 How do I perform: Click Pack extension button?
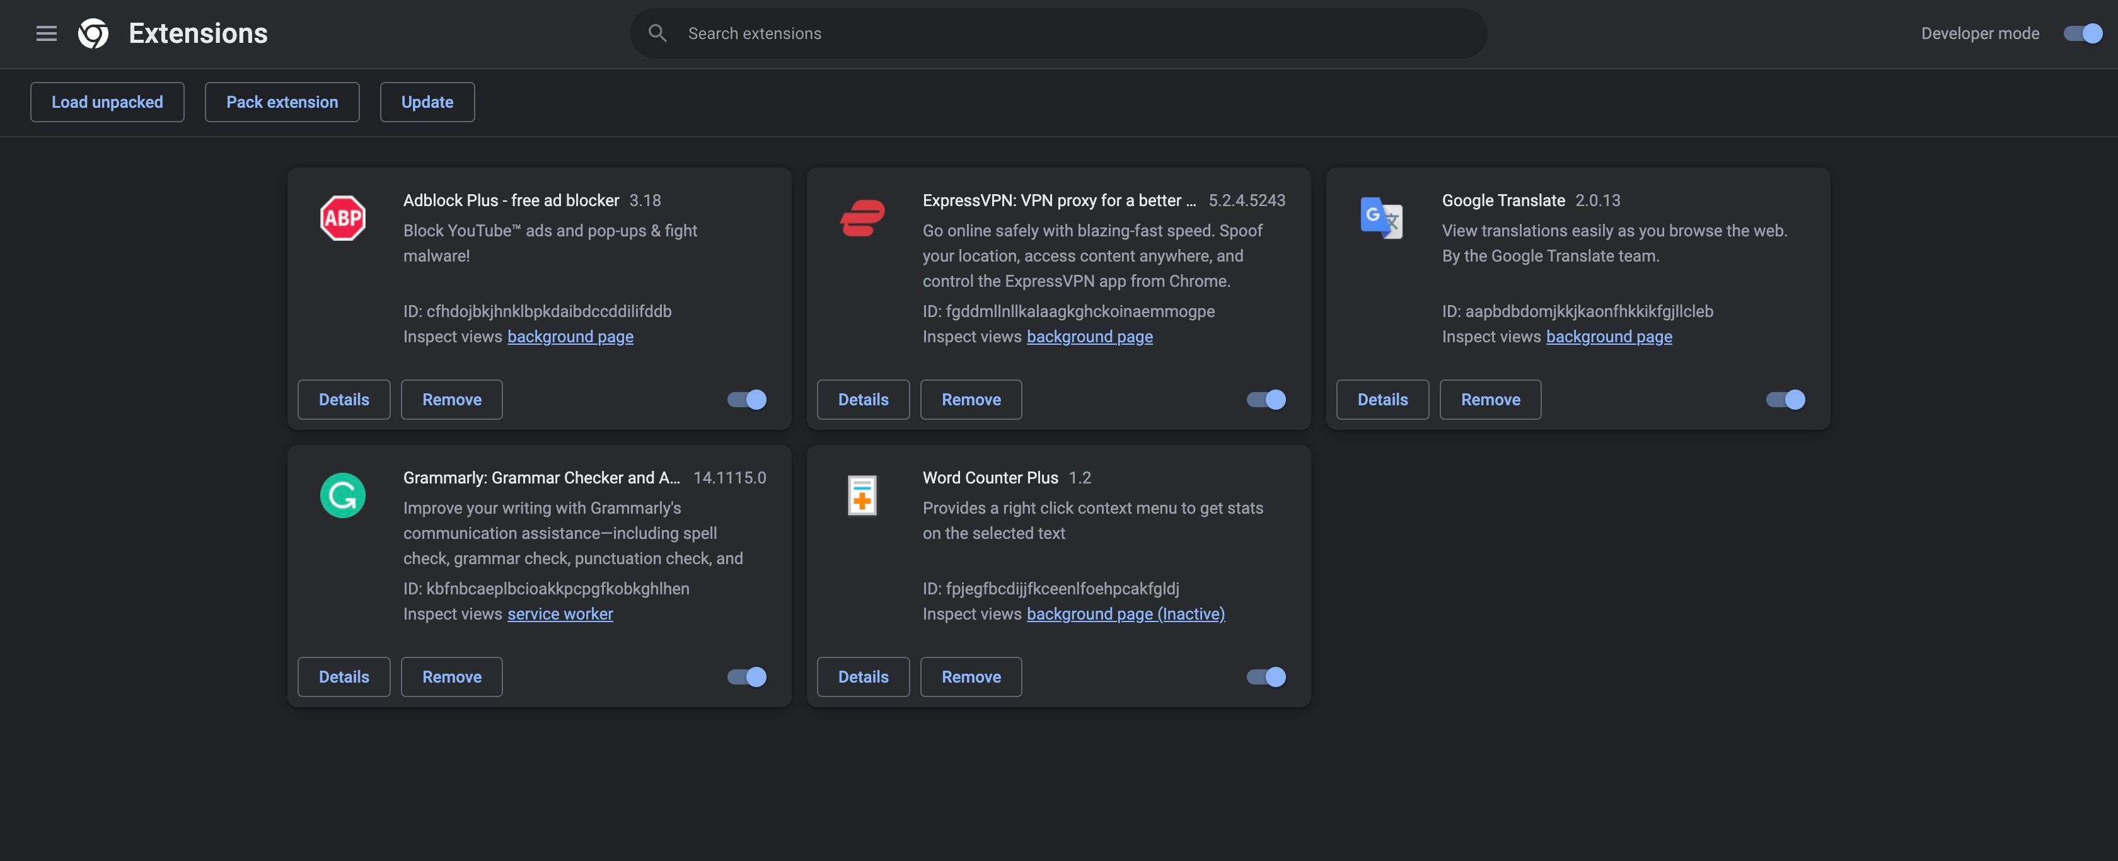[x=282, y=101]
